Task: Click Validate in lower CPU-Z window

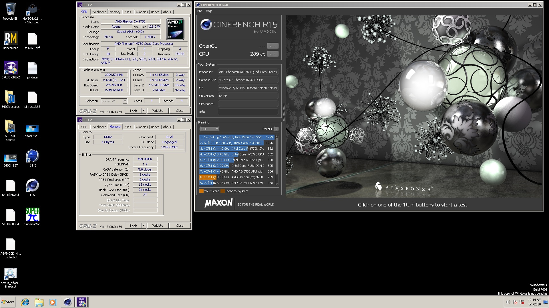Action: click(x=158, y=226)
